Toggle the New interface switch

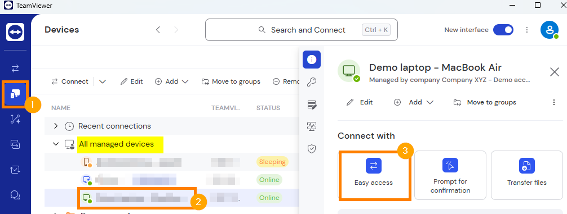point(503,30)
